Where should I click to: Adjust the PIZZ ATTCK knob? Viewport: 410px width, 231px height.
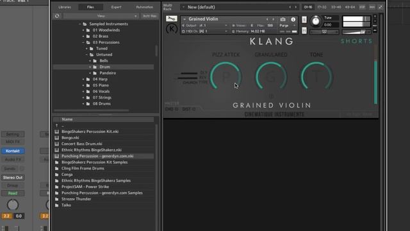(x=226, y=76)
